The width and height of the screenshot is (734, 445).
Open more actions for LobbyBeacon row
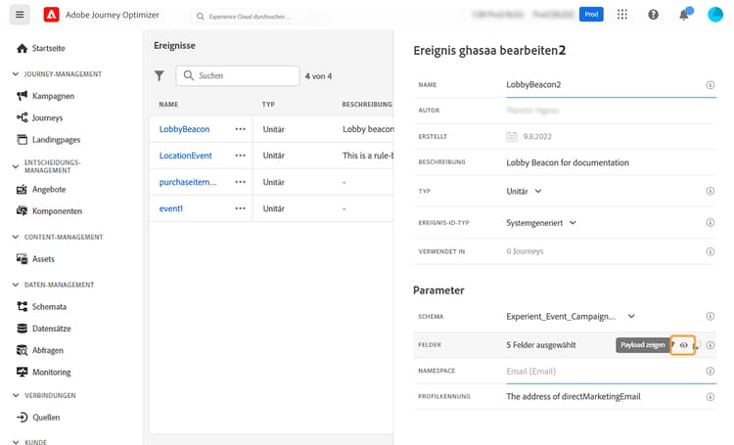click(241, 129)
